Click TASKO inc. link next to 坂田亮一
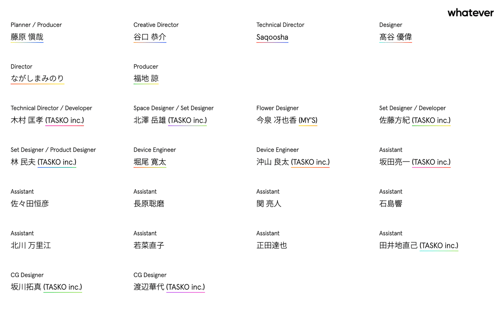Image resolution: width=503 pixels, height=317 pixels. [x=431, y=162]
